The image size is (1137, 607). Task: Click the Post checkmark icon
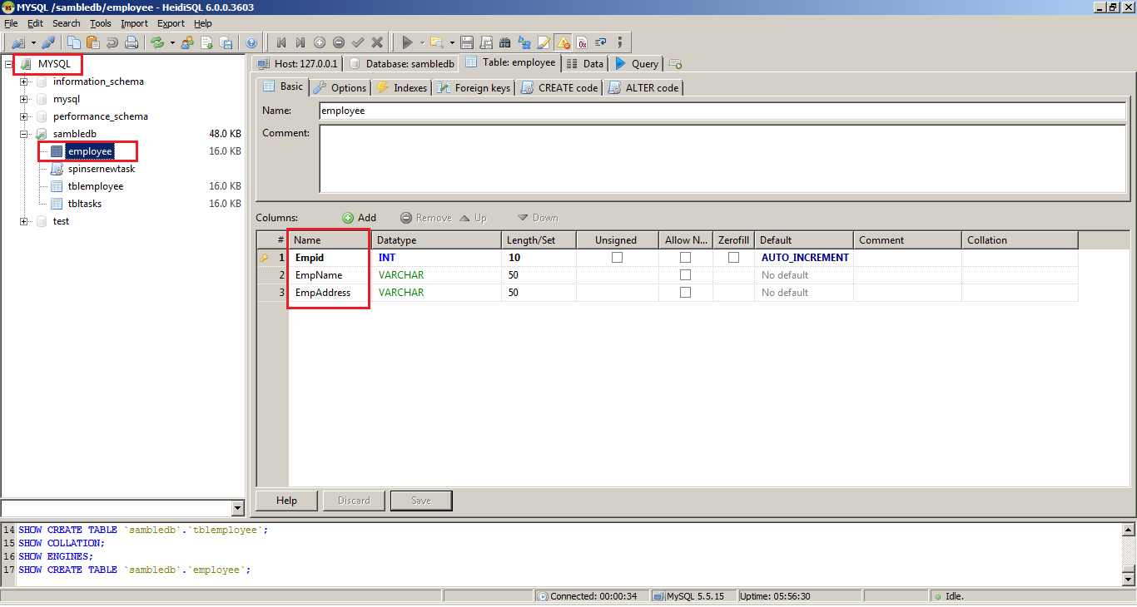click(358, 42)
